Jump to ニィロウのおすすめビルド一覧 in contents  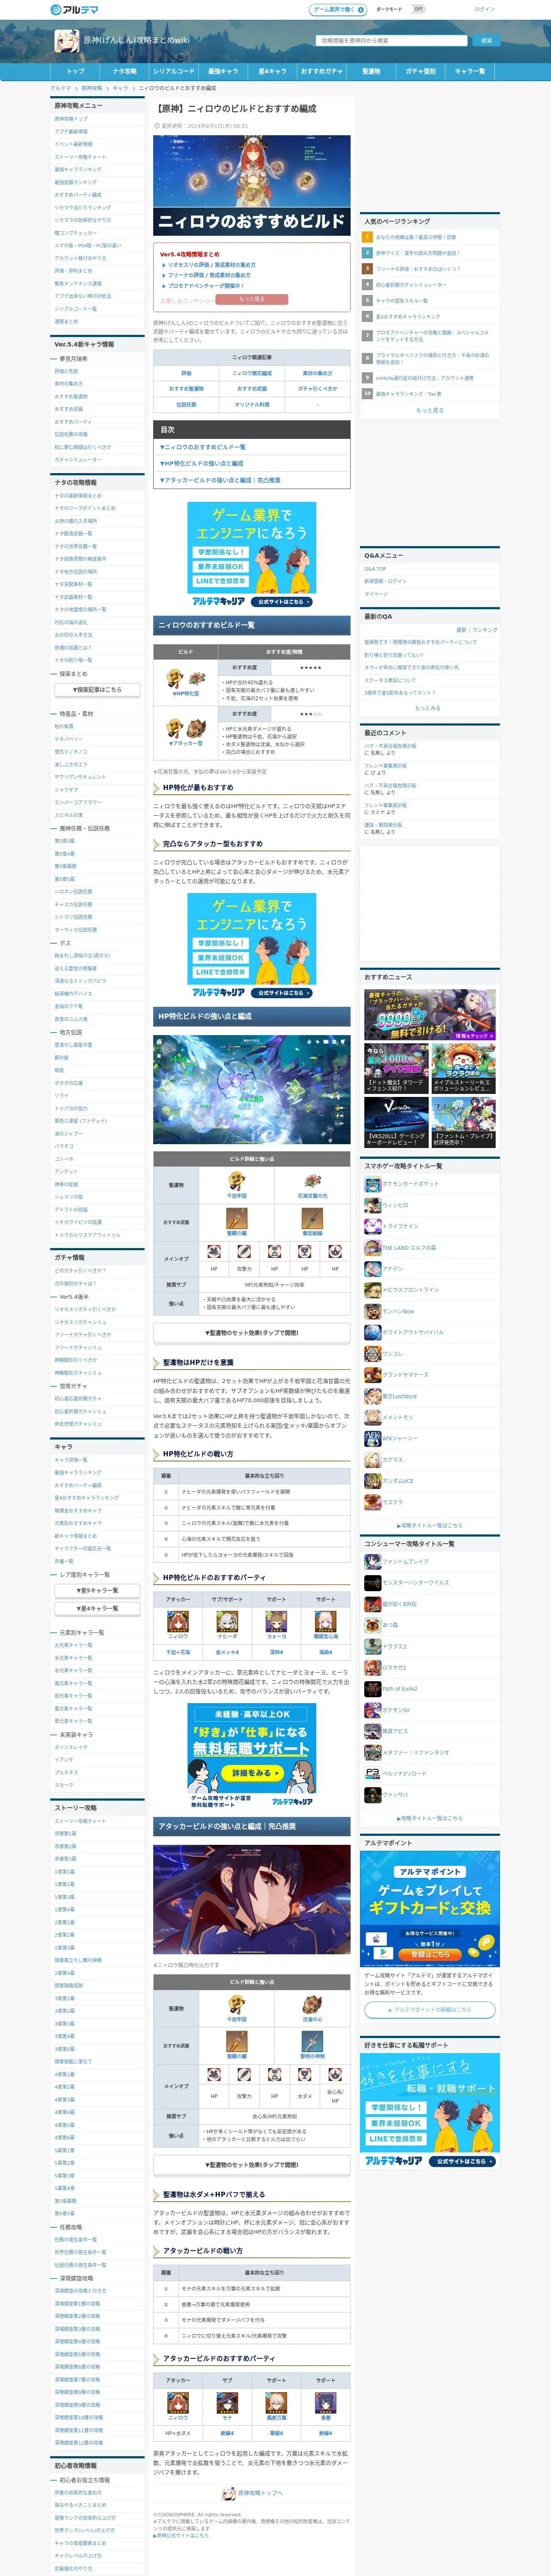point(203,447)
